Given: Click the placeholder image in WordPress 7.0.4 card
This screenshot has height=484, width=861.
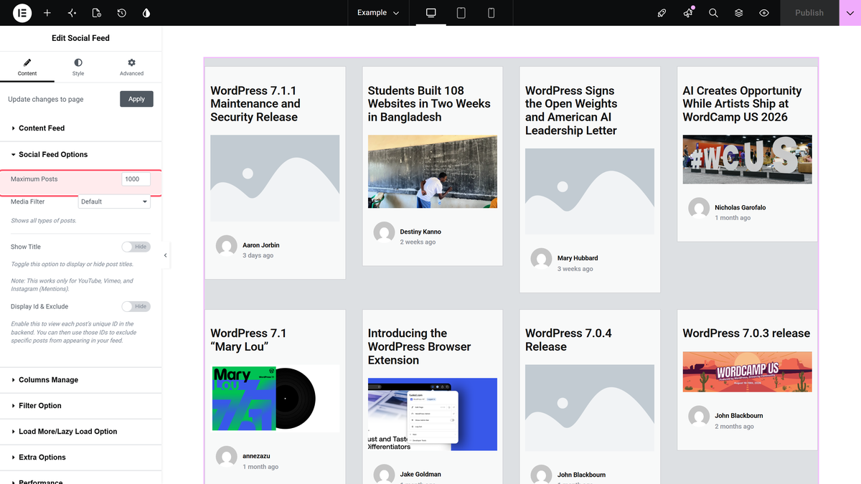Looking at the screenshot, I should (x=590, y=408).
